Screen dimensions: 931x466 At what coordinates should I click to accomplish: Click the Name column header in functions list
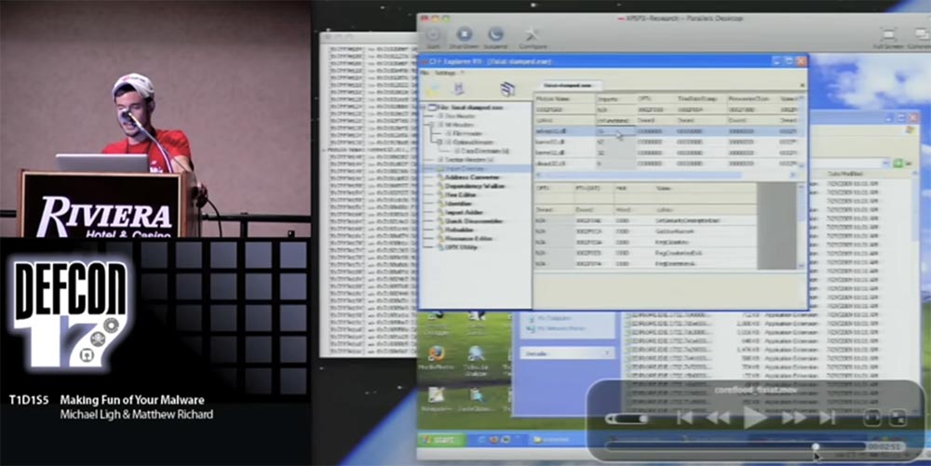click(x=706, y=189)
